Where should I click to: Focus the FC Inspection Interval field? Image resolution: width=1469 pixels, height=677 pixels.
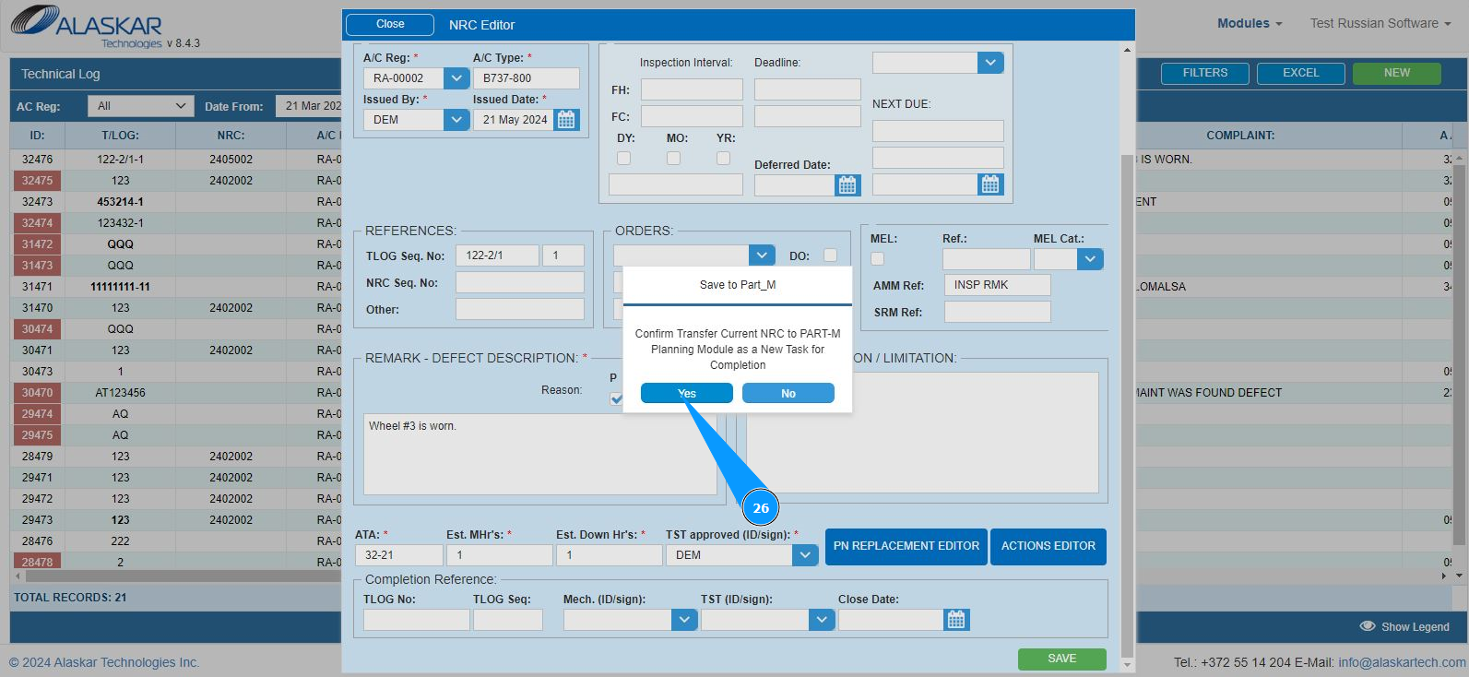coord(692,116)
